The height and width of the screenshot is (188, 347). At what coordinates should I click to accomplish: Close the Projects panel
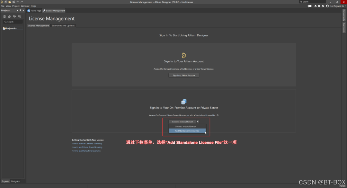[23, 10]
